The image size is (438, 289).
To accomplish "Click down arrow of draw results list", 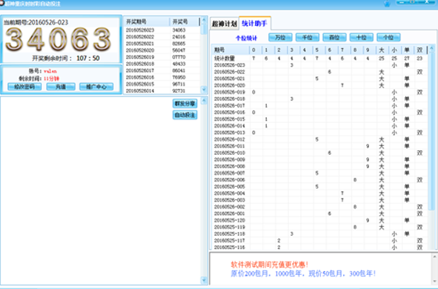I will [x=204, y=90].
